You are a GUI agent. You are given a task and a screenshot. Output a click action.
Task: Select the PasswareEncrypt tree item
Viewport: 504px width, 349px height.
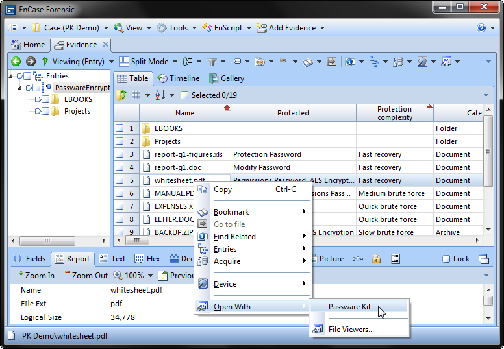click(x=82, y=88)
